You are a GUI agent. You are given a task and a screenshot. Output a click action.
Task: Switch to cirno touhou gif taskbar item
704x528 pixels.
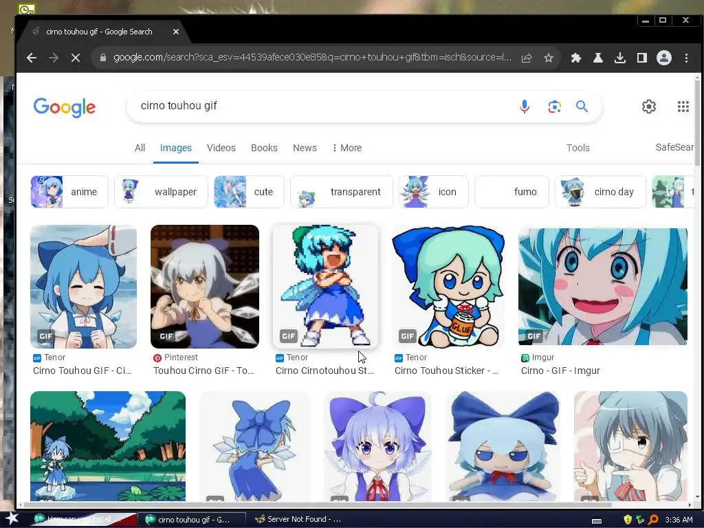click(191, 520)
